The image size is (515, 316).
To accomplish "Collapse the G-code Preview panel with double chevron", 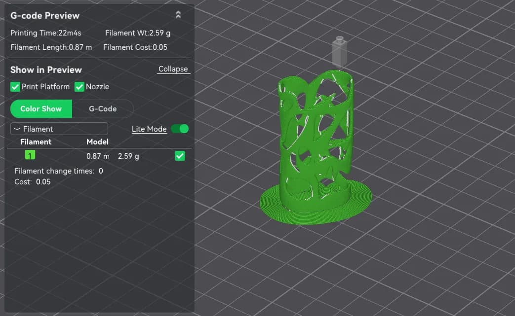I will (178, 15).
